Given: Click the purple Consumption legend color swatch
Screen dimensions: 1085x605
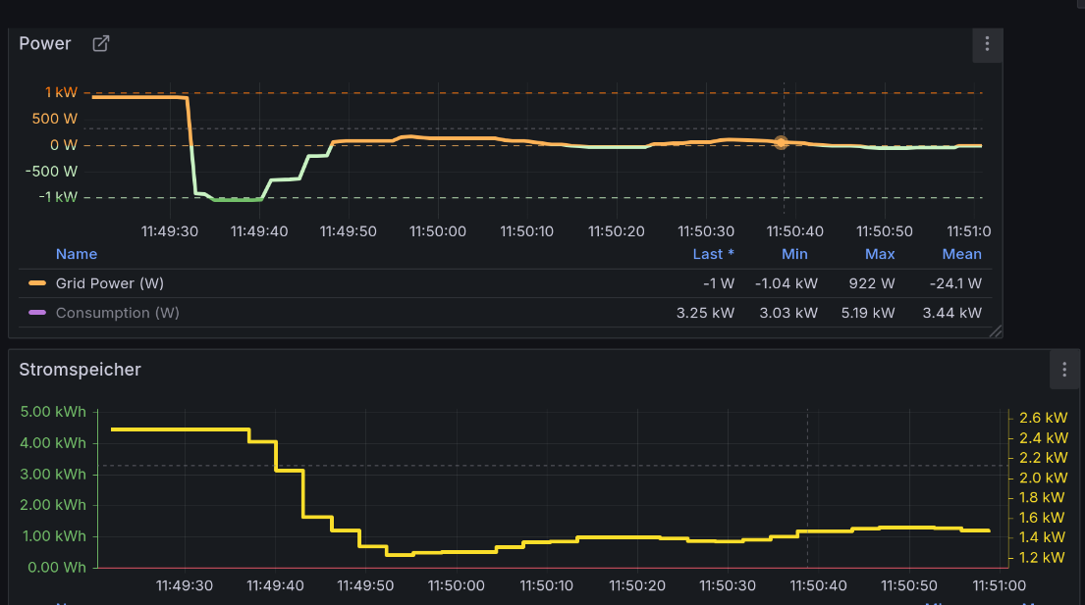Looking at the screenshot, I should click(37, 313).
